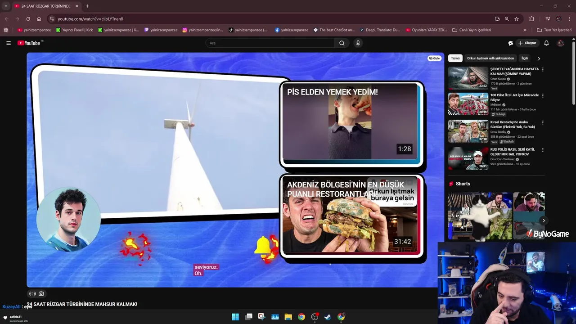Hide end screen with the Gizle button
The image size is (576, 324).
(x=434, y=58)
